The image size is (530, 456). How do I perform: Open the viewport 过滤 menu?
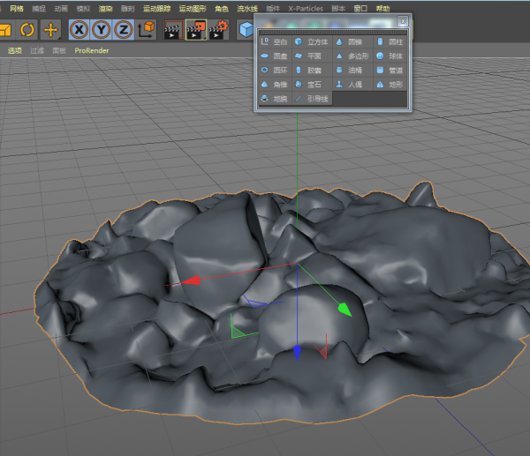coord(37,50)
